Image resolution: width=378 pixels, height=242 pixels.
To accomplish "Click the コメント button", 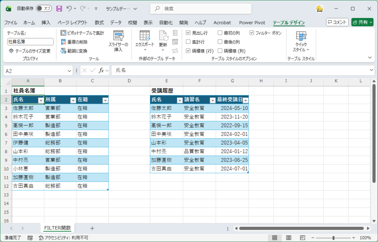I will 337,22.
